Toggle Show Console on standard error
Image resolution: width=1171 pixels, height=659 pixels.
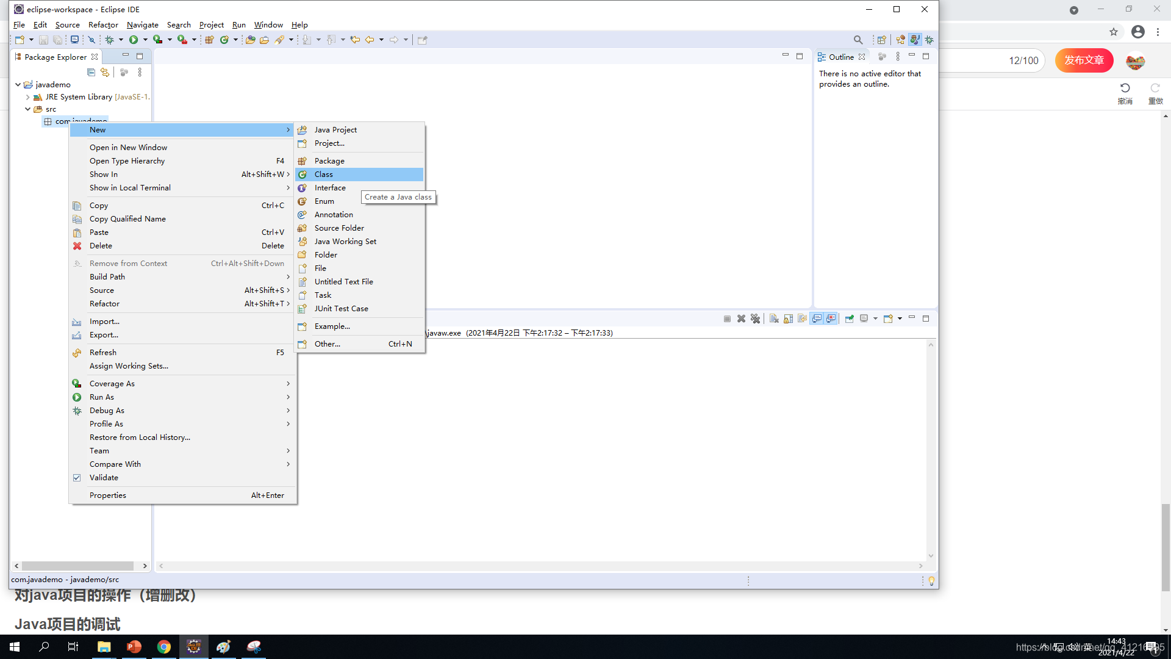pyautogui.click(x=831, y=319)
